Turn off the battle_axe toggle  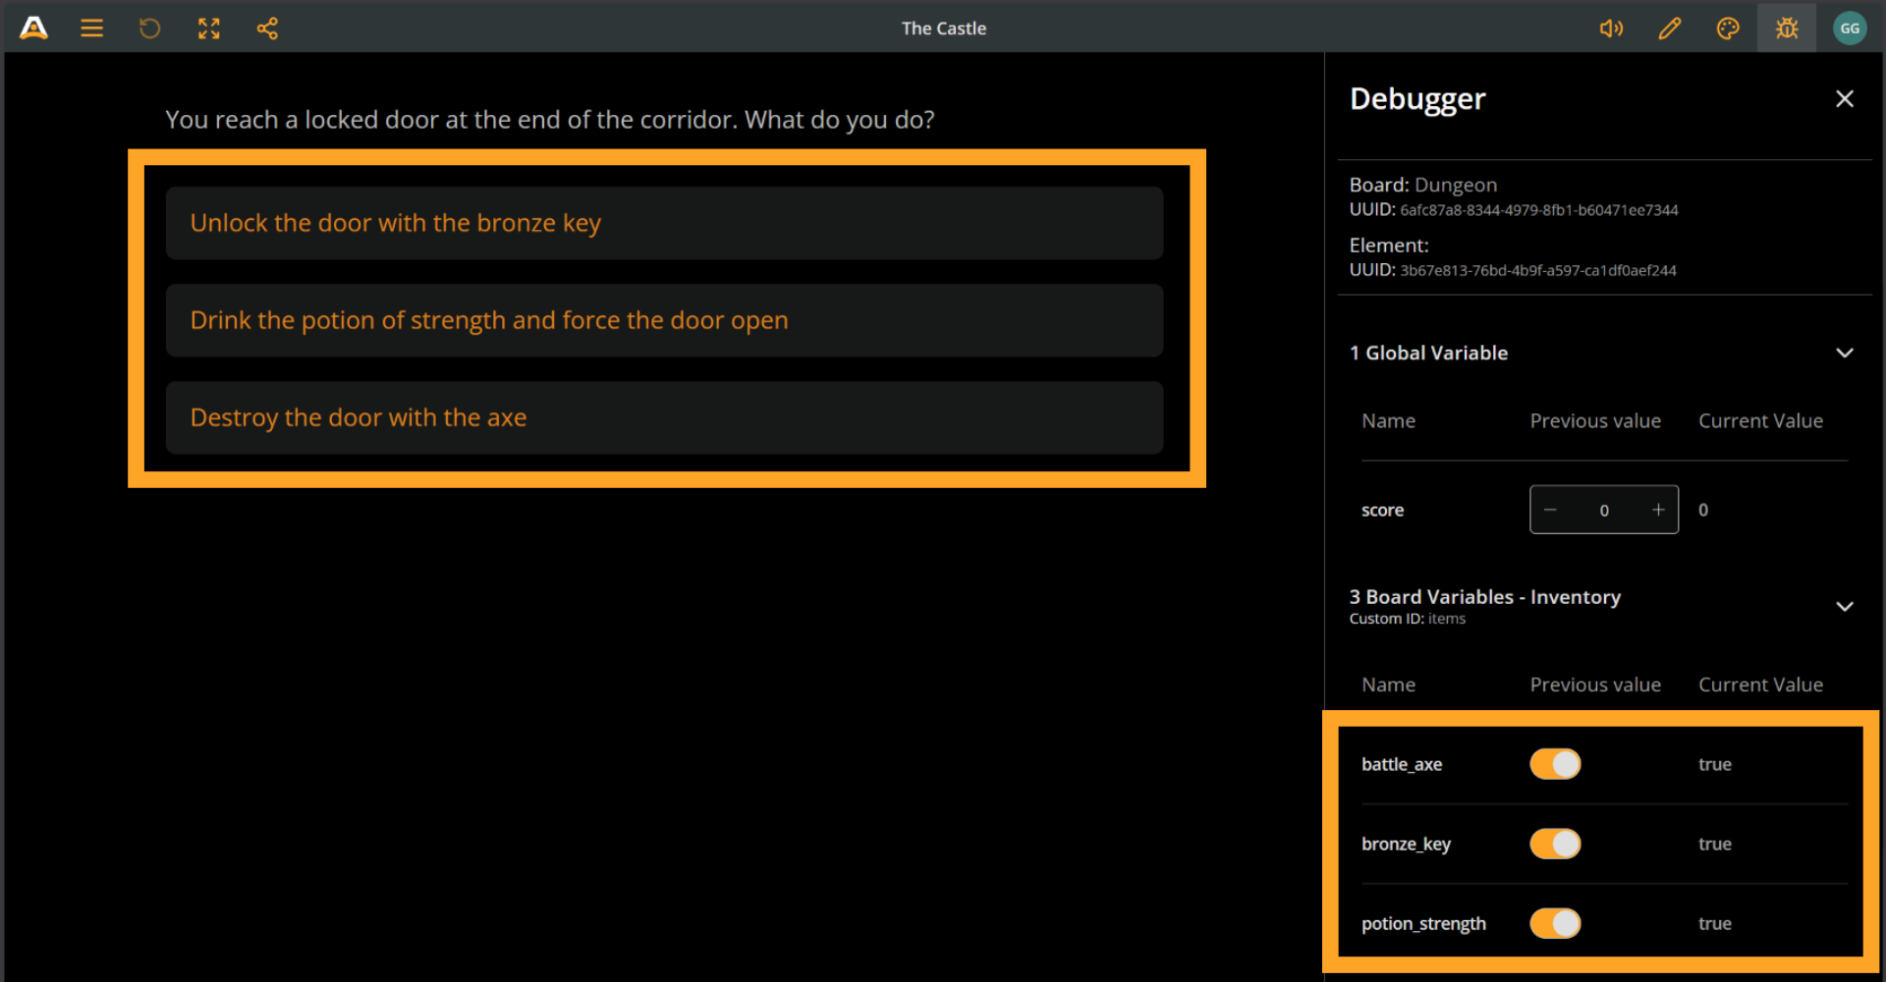1555,764
